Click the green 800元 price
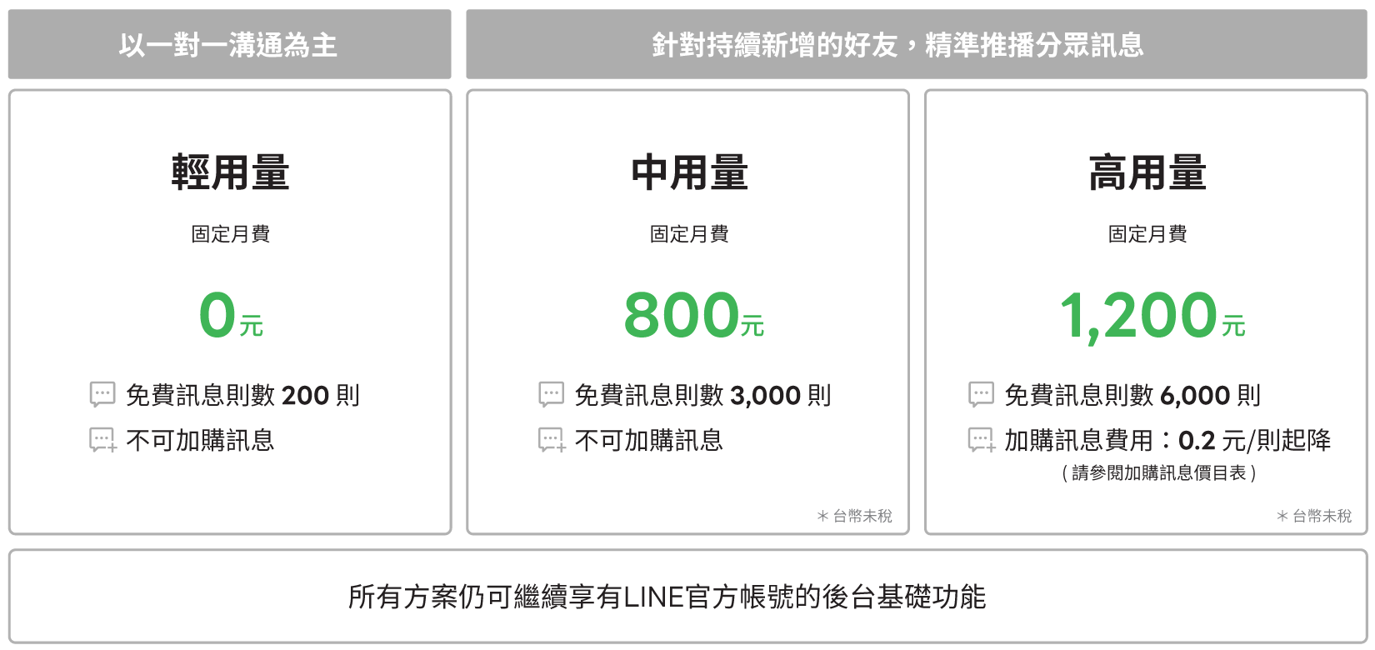 pyautogui.click(x=693, y=315)
